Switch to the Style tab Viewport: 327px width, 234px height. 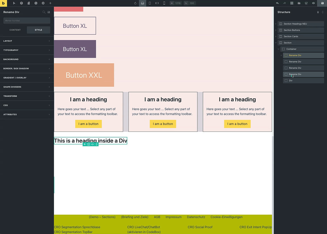(38, 30)
